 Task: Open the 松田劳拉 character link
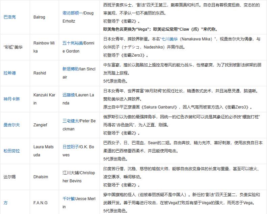[x=11, y=151]
